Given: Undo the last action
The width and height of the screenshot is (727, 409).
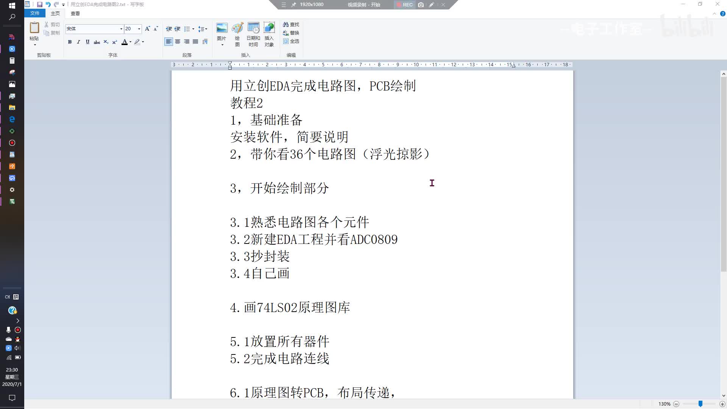Looking at the screenshot, I should (48, 5).
